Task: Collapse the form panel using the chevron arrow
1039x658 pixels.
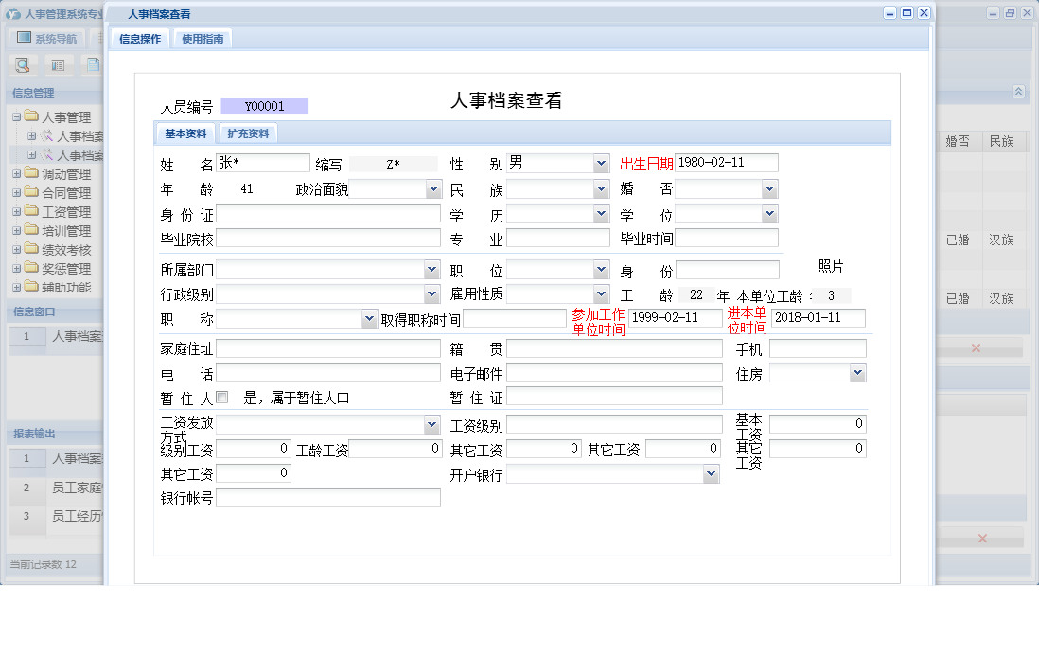Action: 1018,92
